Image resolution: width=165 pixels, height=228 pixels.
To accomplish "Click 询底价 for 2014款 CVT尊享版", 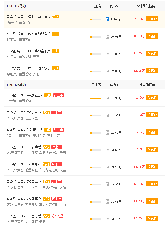I will (x=152, y=218).
